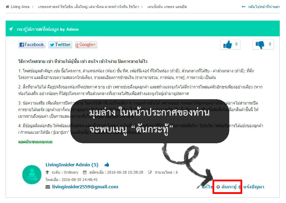Click the back arrow icon at top right
Image resolution: width=286 pixels, height=203 pixels.
point(244,7)
